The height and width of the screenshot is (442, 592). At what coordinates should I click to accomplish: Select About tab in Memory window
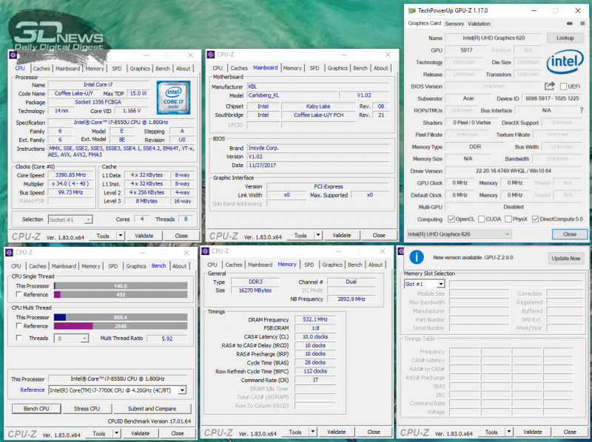click(x=376, y=265)
